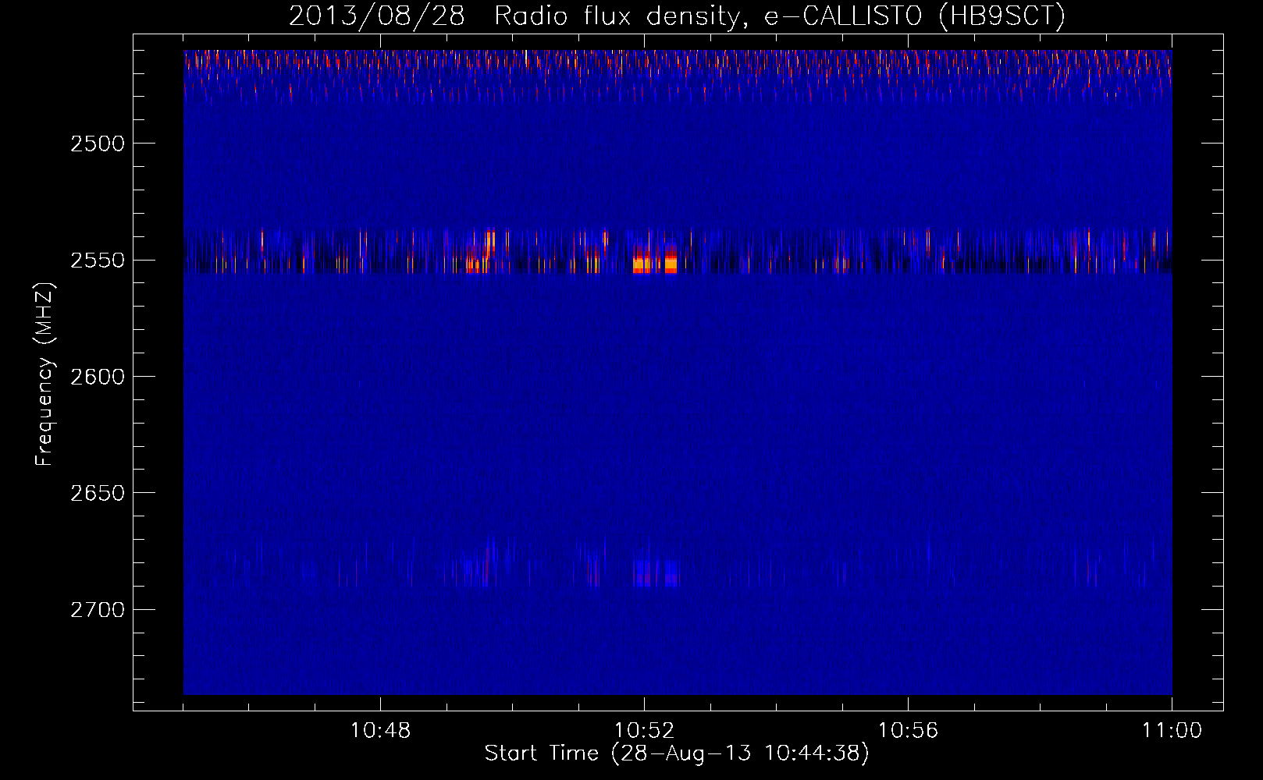Click the 11:00 time axis label
This screenshot has width=1263, height=780.
[x=1172, y=731]
